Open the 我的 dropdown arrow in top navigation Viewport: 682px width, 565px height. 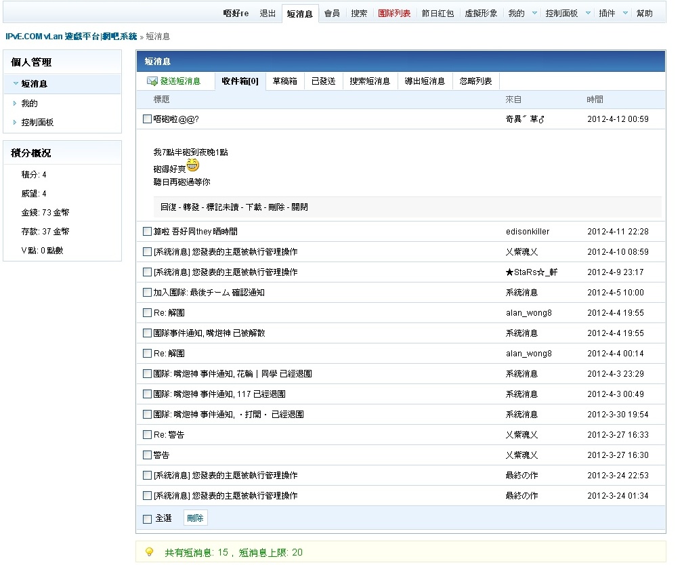click(534, 14)
